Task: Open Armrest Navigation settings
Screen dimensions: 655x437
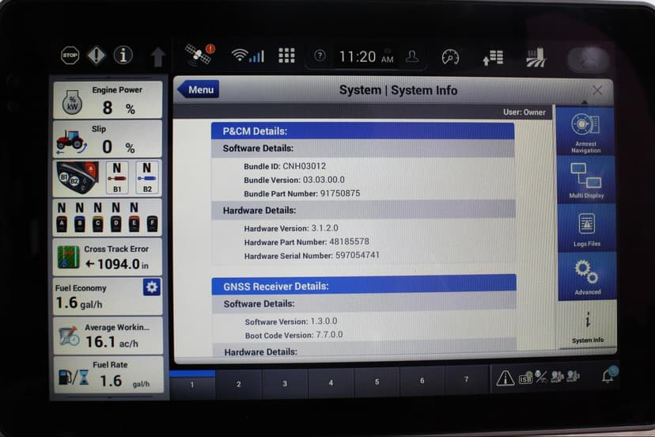Action: (x=586, y=131)
